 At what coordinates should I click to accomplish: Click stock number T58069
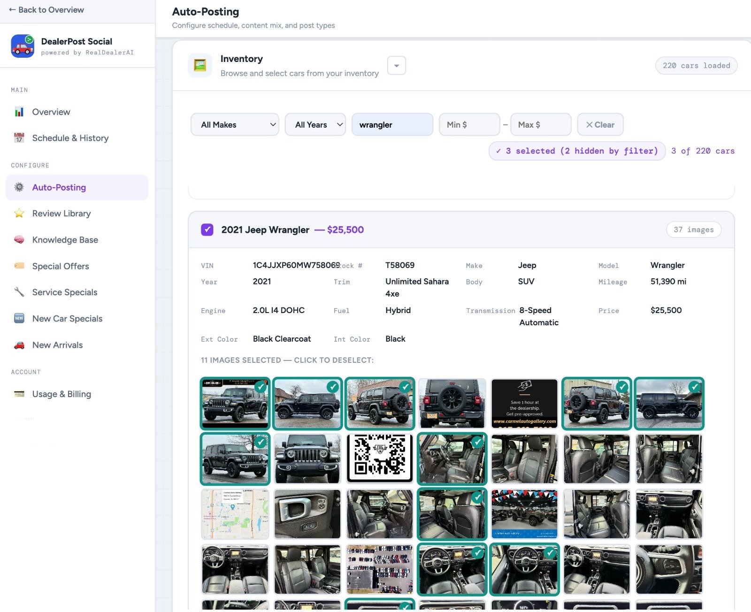[400, 265]
